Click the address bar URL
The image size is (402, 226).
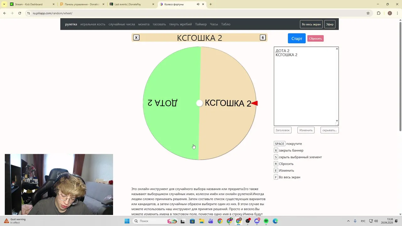(52, 13)
